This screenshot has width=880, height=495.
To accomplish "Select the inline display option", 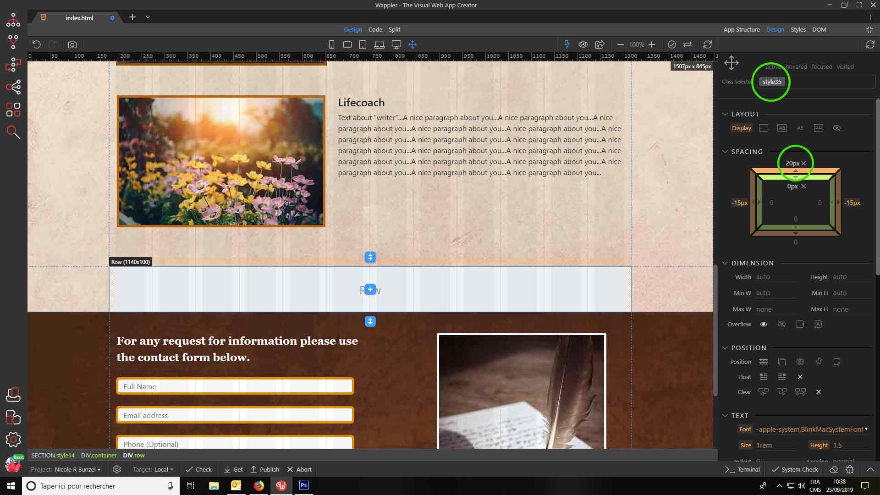I will click(x=800, y=128).
